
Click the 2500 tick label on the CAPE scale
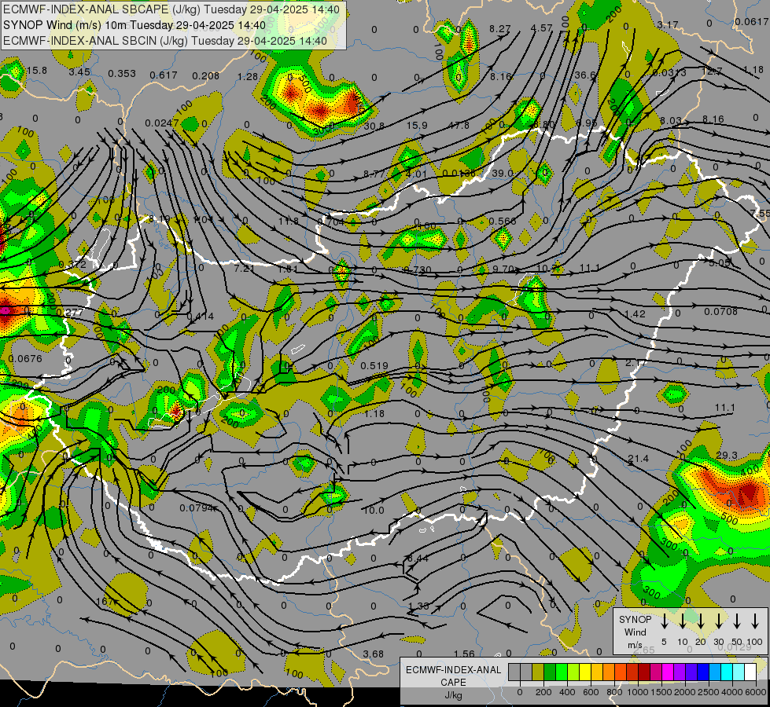click(x=708, y=692)
